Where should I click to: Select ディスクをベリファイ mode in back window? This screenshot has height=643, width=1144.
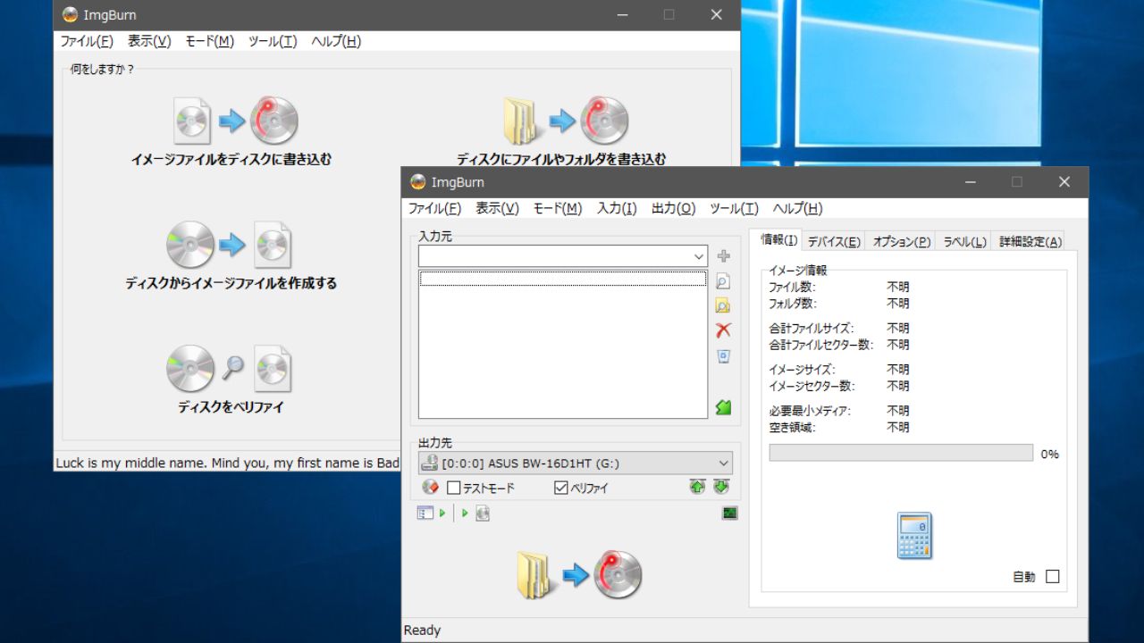coord(231,380)
